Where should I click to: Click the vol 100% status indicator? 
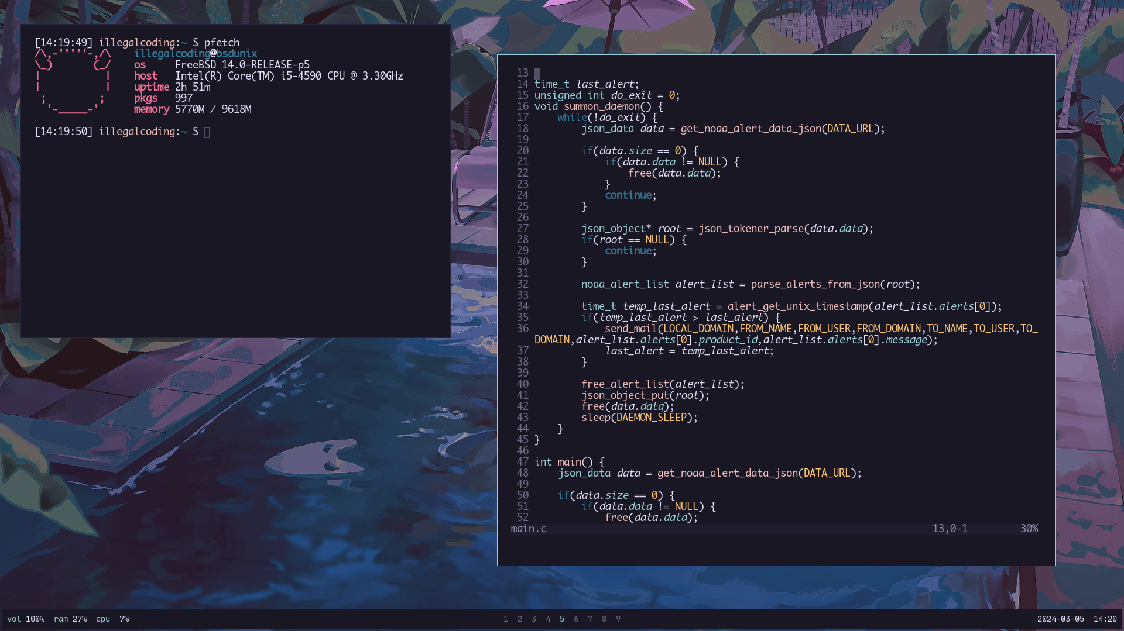pos(26,619)
